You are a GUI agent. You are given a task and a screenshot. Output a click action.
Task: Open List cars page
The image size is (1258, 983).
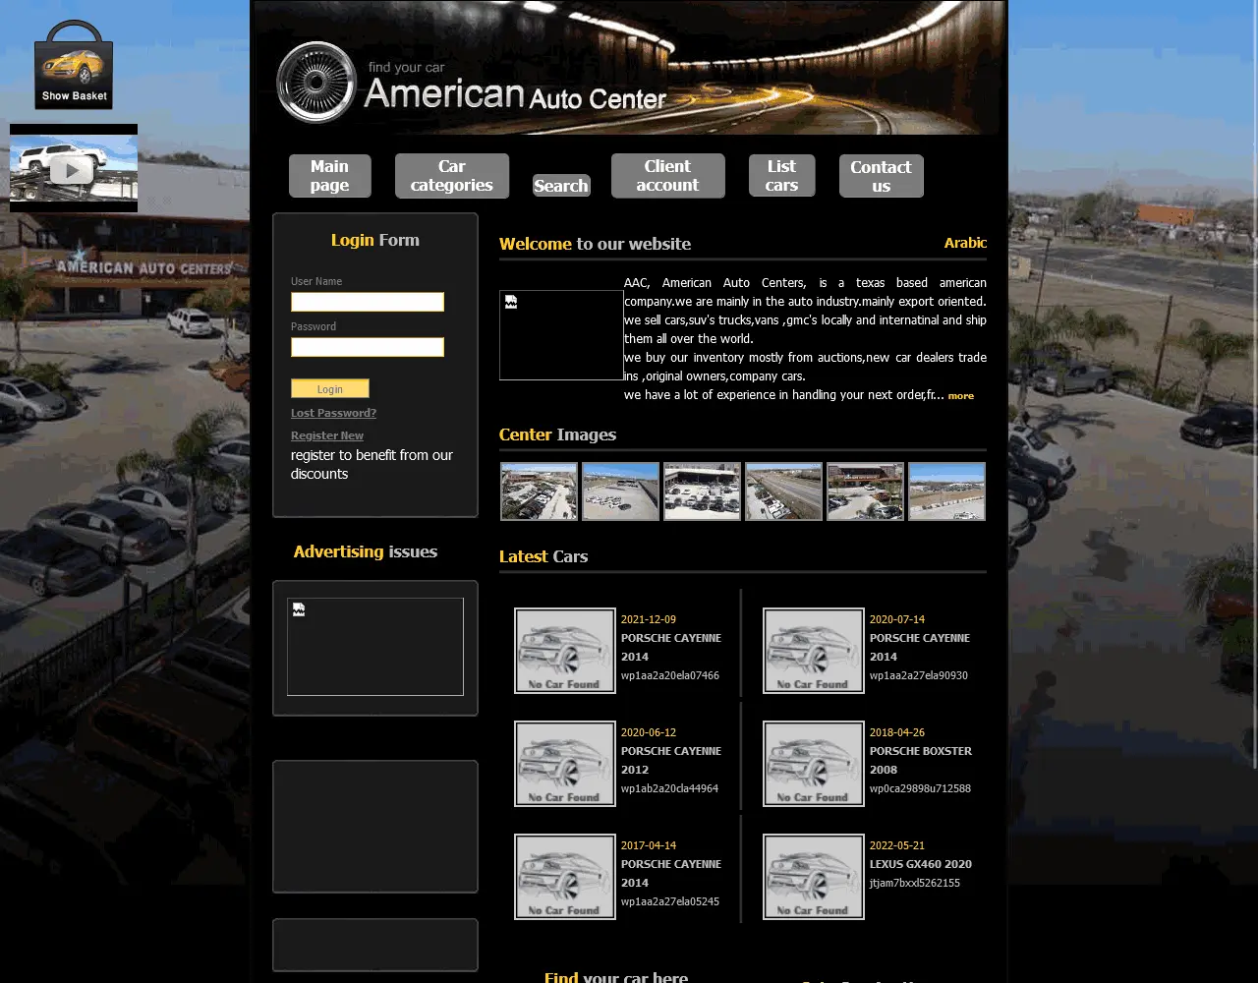pos(781,176)
